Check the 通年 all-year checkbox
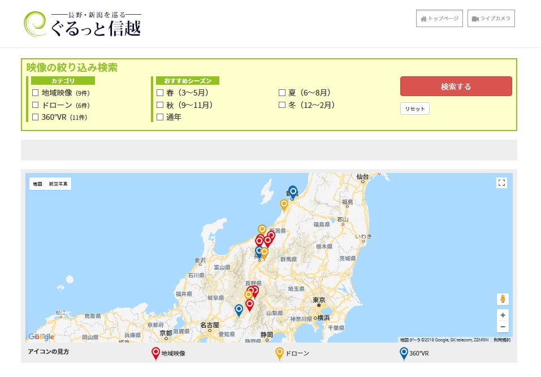The width and height of the screenshot is (541, 377). tap(160, 117)
